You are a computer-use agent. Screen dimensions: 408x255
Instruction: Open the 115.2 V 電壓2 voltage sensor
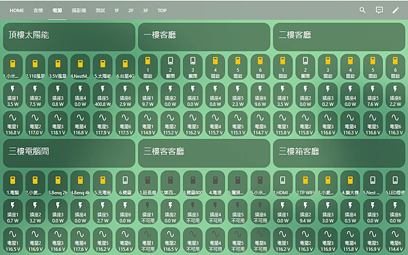point(170,123)
